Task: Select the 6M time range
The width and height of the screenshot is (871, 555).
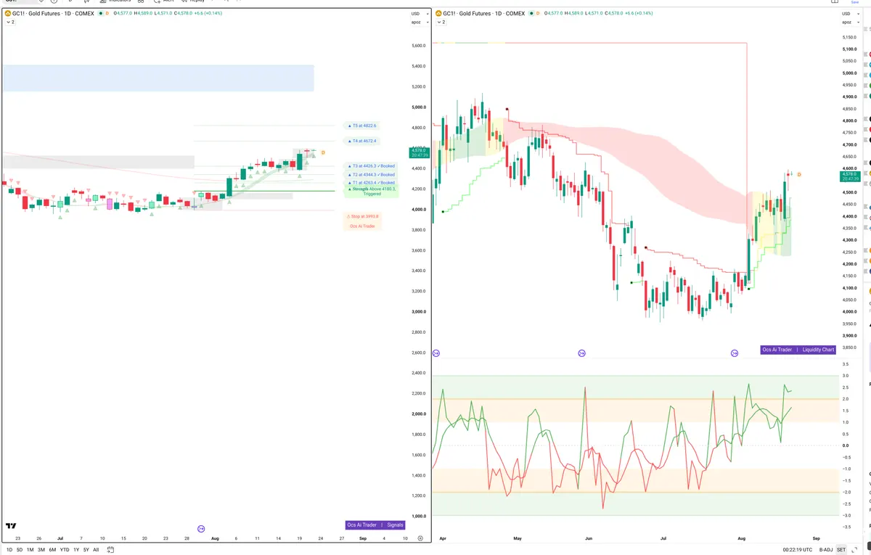Action: coord(52,550)
